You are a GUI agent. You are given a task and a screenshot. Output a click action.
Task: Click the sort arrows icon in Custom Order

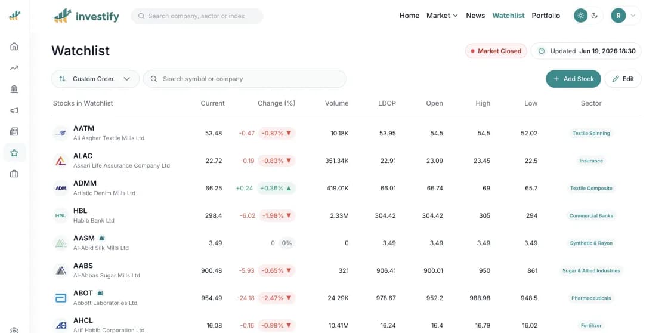(x=62, y=79)
